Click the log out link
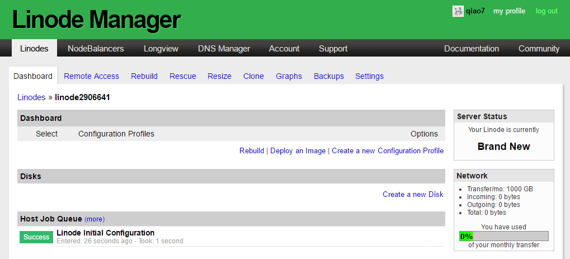The height and width of the screenshot is (259, 570). coord(547,11)
